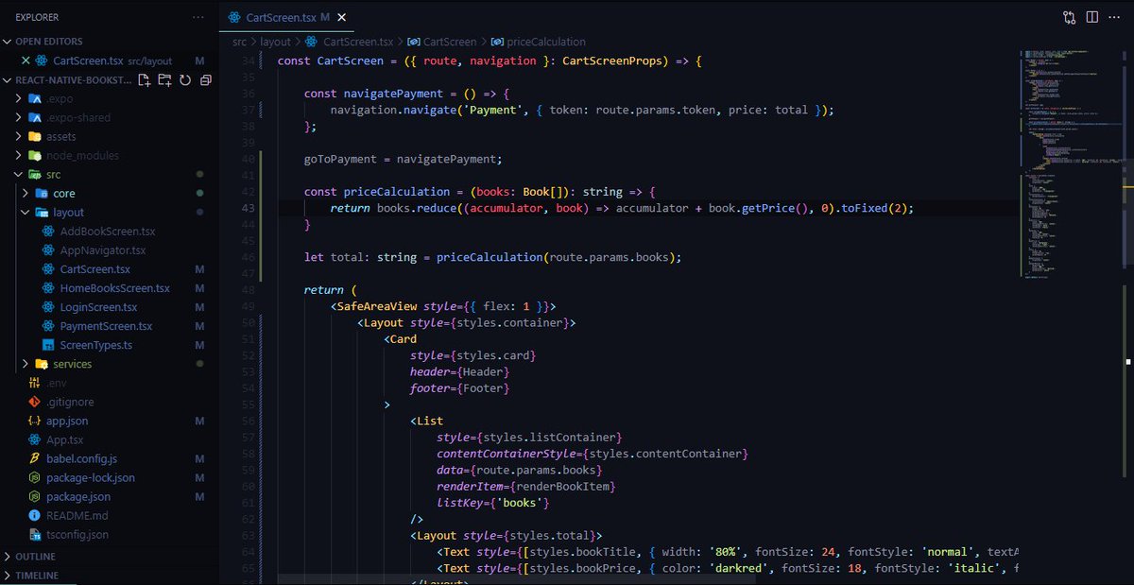Split the editor to the right
Viewport: 1134px width, 585px height.
pos(1091,17)
